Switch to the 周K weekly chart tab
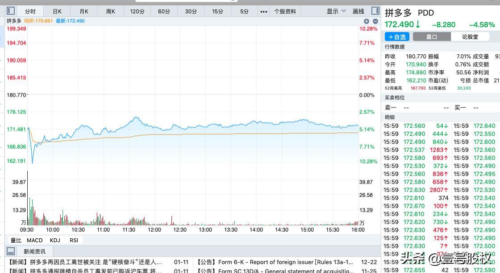 (110, 12)
